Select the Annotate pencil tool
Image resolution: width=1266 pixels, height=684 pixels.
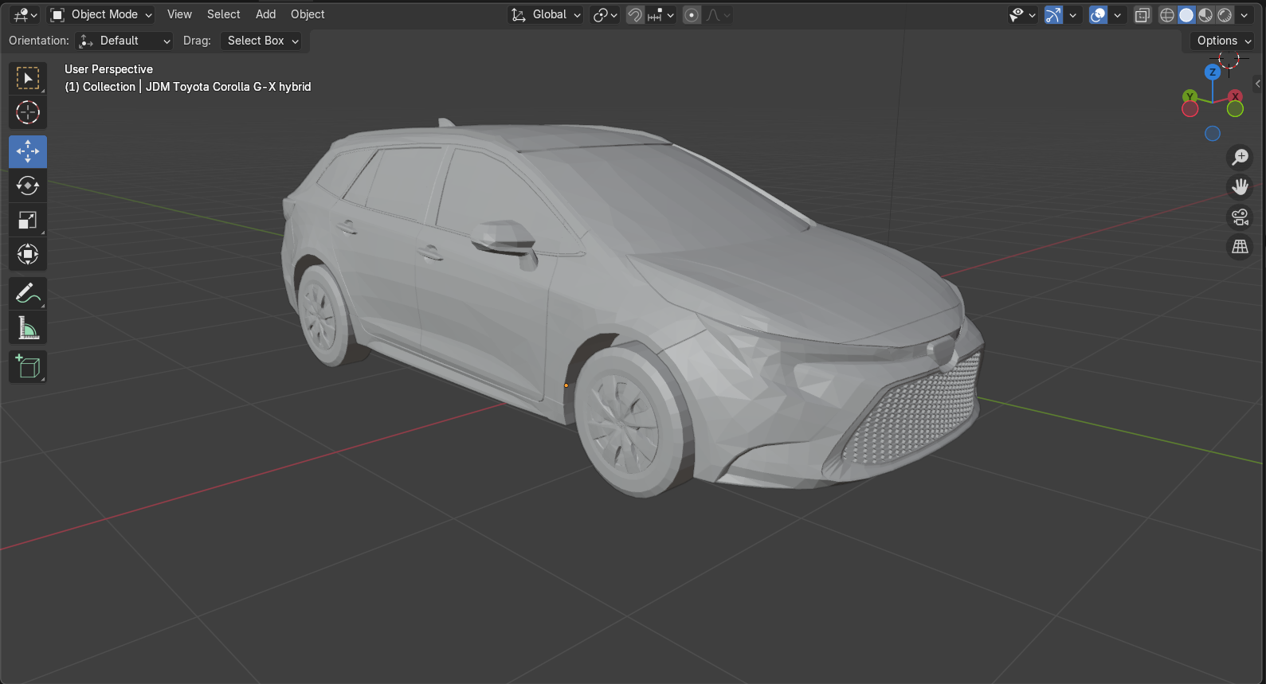click(x=28, y=293)
